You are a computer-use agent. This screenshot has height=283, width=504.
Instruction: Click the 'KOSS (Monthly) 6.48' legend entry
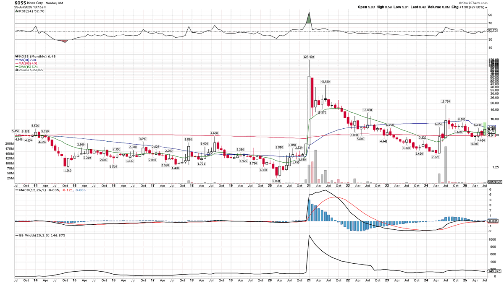37,56
